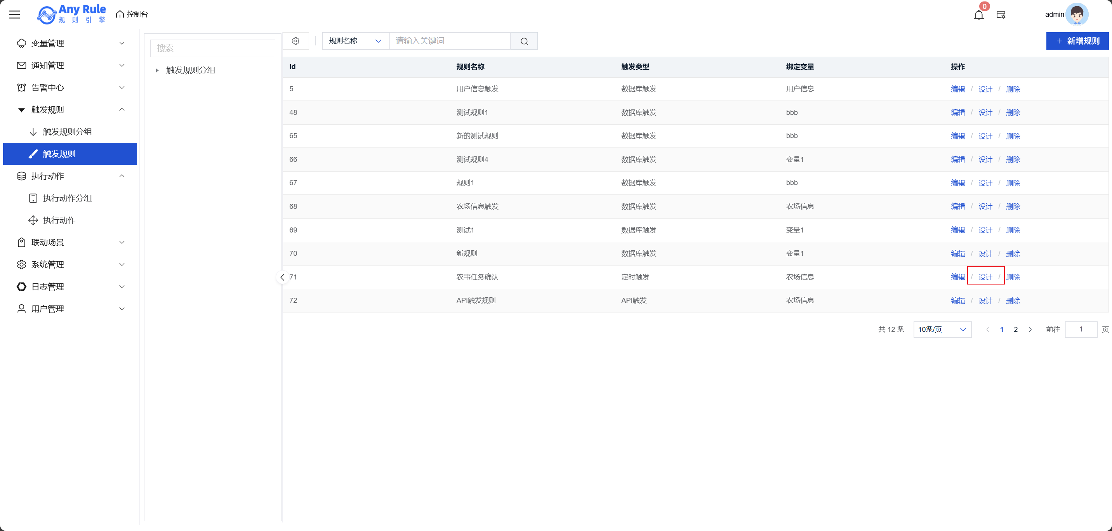Click the Any Rule logo
The width and height of the screenshot is (1112, 531).
(x=72, y=14)
